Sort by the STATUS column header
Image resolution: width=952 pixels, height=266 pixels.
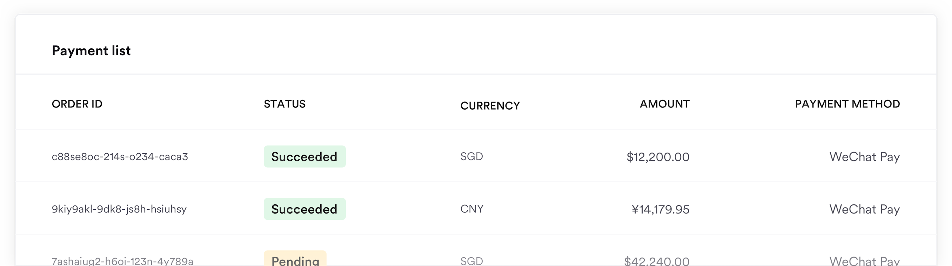284,104
